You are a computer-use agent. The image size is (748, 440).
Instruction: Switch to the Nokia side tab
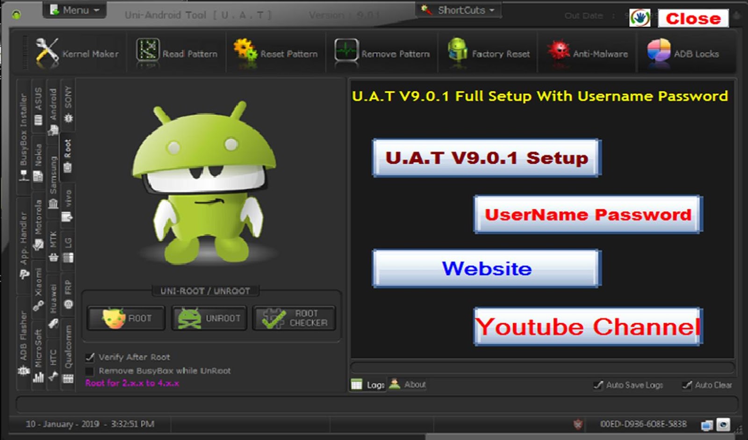tap(38, 161)
